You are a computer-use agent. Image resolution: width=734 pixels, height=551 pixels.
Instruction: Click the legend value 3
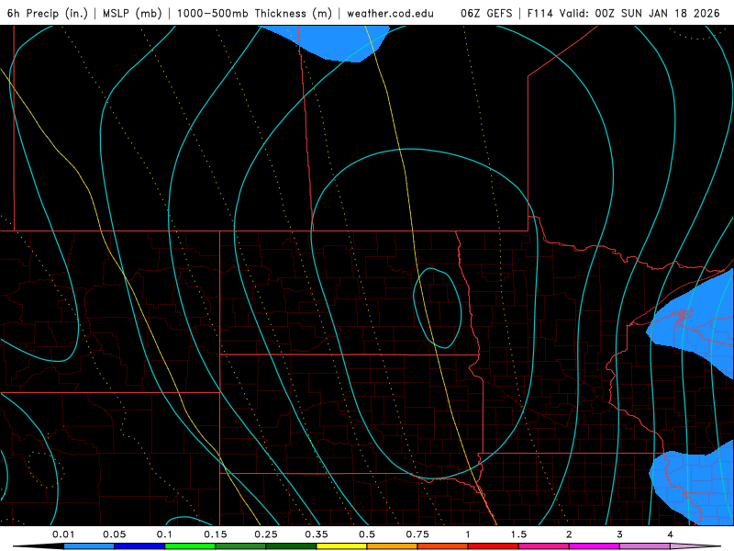(620, 534)
